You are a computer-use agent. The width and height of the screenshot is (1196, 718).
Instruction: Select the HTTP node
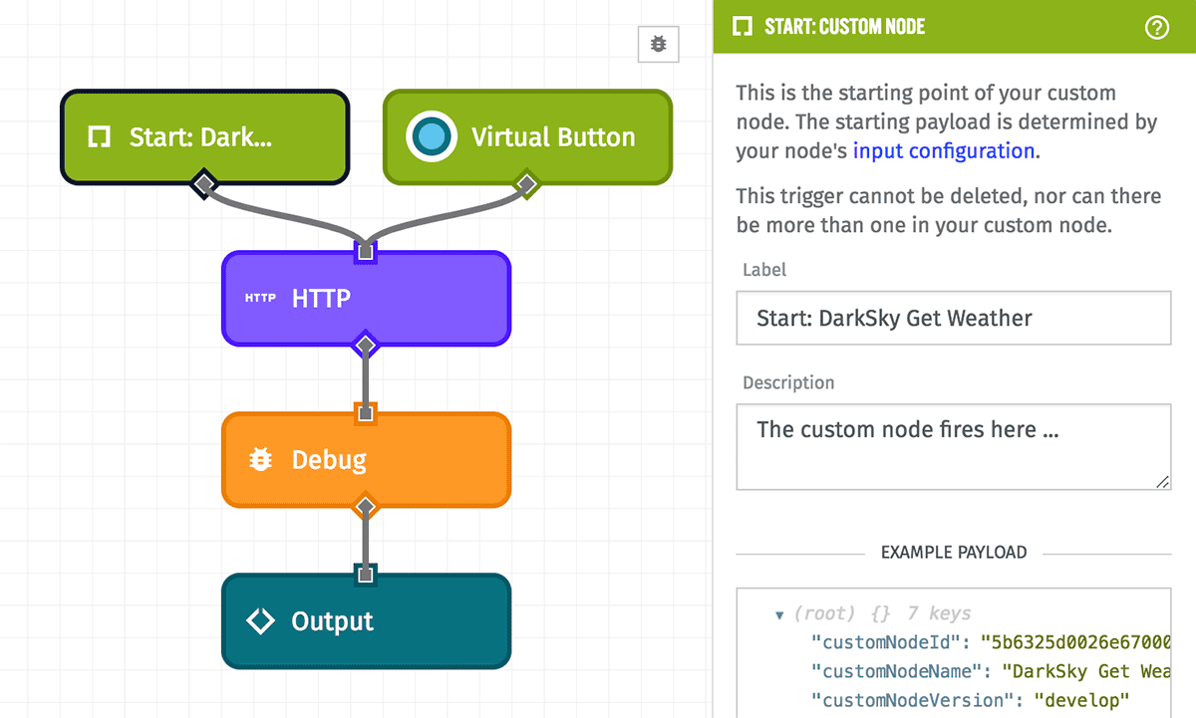tap(366, 299)
